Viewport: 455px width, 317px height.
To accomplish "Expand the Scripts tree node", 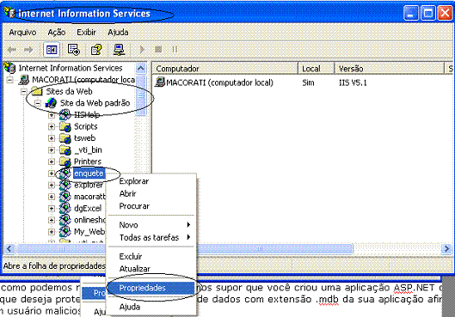I will coord(52,126).
